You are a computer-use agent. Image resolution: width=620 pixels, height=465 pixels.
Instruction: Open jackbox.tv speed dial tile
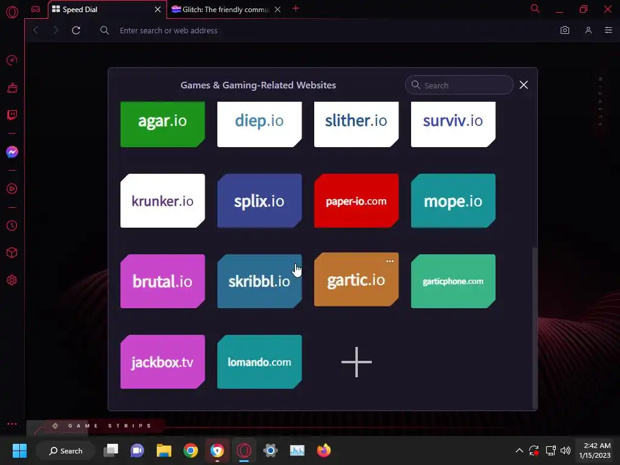(162, 362)
